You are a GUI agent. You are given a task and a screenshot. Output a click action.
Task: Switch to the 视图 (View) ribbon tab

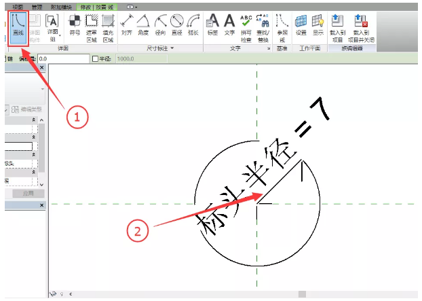point(18,7)
